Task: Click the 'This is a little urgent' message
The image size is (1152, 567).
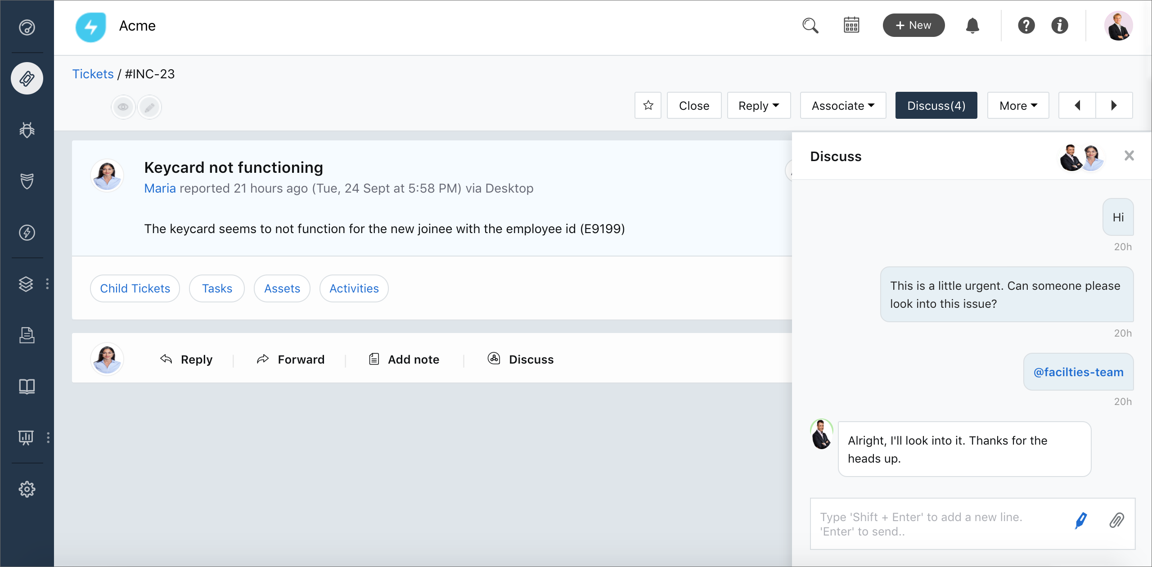Action: click(x=1007, y=295)
